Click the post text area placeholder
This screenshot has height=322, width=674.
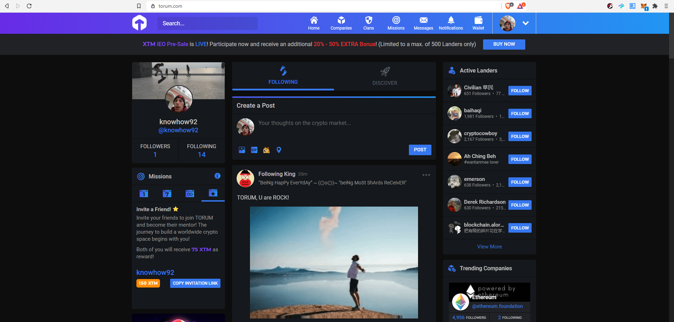304,123
